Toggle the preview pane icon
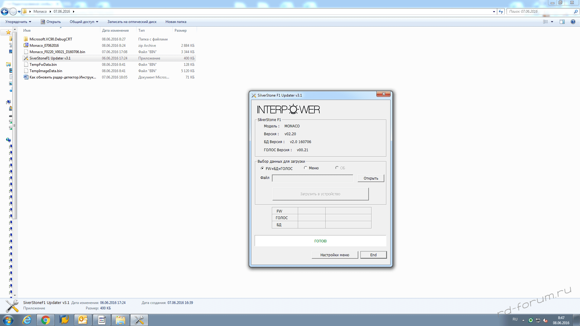 click(x=562, y=22)
